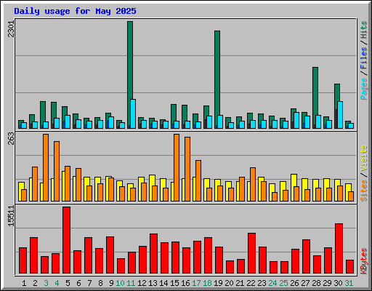
Task: Click the green weekend day label 31
Action: 349,283
